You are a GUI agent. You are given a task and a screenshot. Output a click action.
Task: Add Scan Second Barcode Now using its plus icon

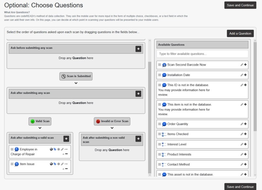point(245,65)
